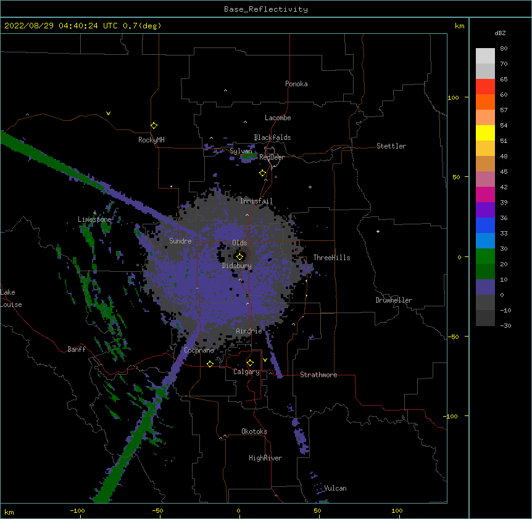The width and height of the screenshot is (532, 519).
Task: Click the Didsbury town label
Action: [x=237, y=266]
